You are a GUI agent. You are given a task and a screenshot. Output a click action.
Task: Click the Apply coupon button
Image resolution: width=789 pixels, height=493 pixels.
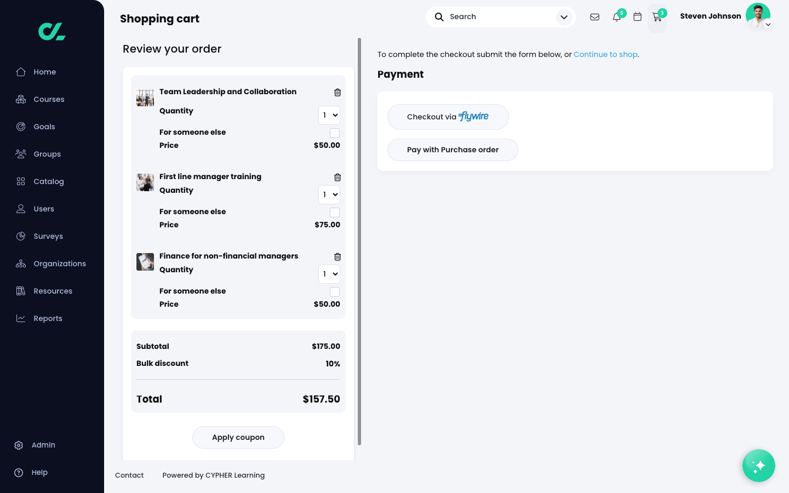tap(238, 437)
